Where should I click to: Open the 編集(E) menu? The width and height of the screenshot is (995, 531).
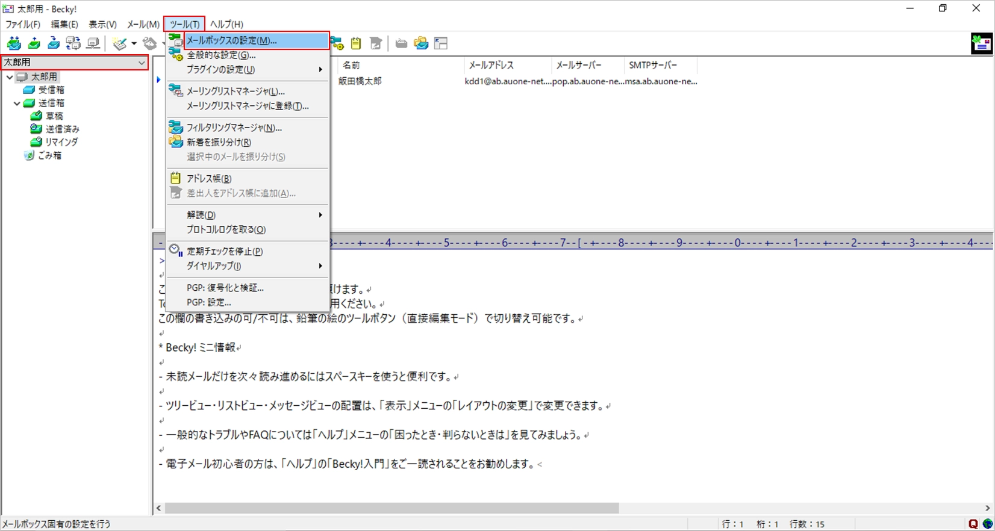click(x=64, y=25)
